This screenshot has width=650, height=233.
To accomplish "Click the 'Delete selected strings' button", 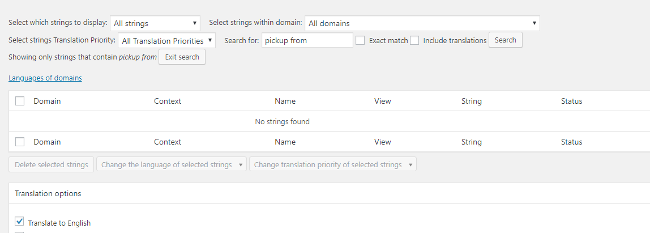I will (52, 164).
